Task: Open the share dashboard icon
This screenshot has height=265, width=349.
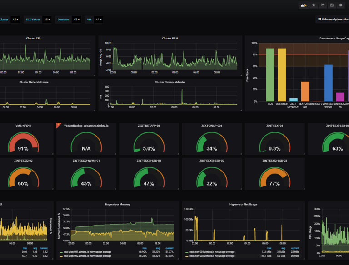Action: (x=323, y=5)
